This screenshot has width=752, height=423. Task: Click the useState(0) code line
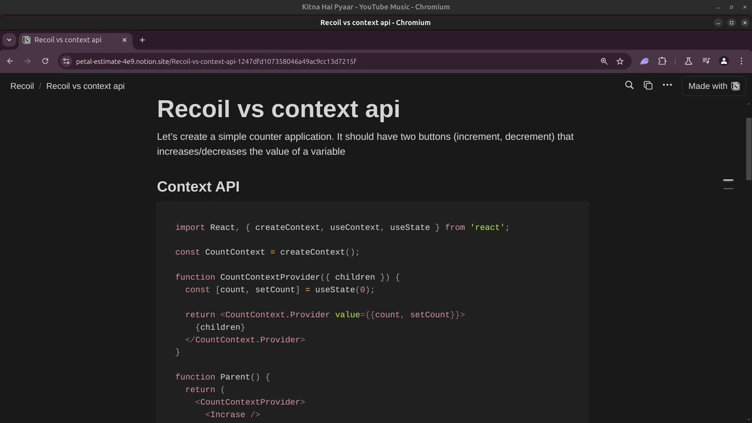279,290
